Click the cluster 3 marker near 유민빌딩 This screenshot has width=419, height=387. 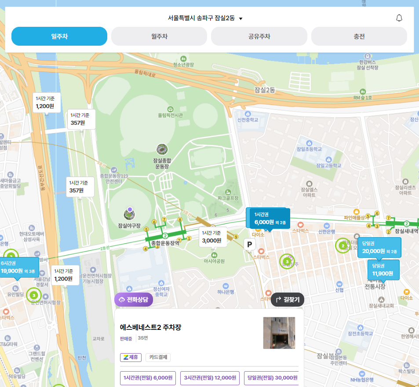coord(34,295)
